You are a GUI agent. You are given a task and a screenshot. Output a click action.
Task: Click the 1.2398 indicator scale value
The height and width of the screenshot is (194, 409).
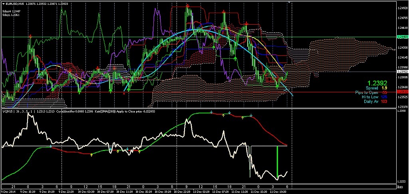click(x=401, y=111)
